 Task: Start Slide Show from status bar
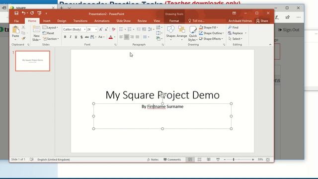[x=218, y=160]
